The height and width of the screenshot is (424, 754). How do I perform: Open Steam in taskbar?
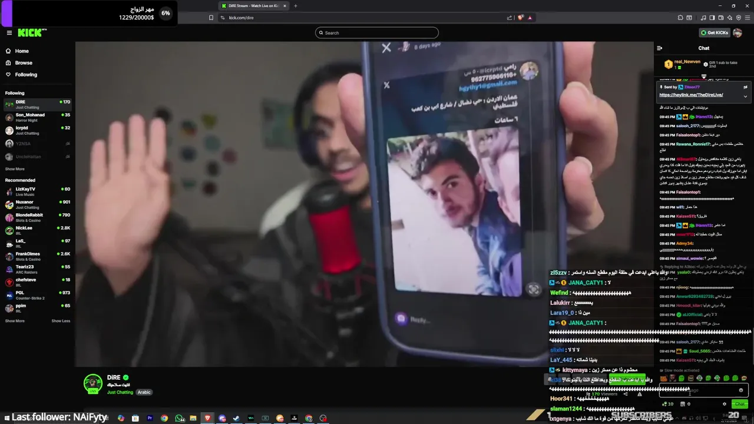(237, 418)
